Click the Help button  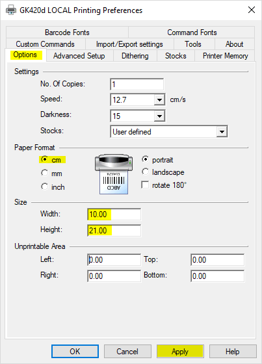coord(233,352)
